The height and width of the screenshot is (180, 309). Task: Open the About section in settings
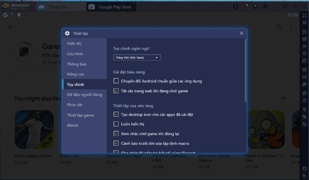pyautogui.click(x=85, y=125)
